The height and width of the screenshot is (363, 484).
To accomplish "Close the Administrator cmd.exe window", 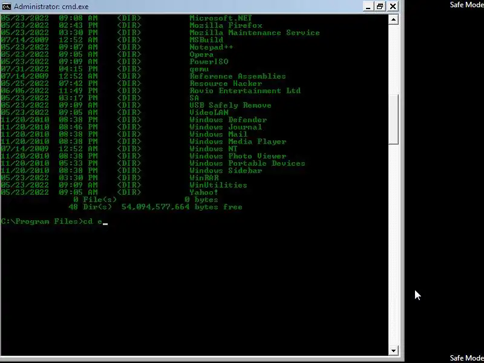I will [x=393, y=6].
